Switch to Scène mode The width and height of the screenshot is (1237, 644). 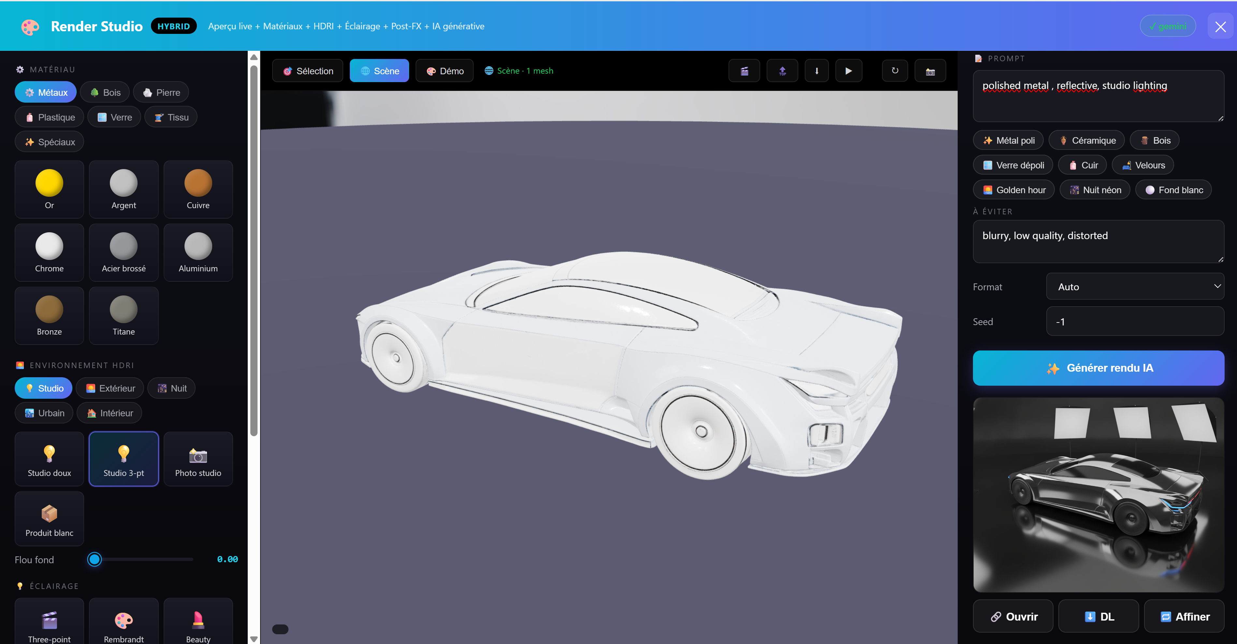coord(379,71)
